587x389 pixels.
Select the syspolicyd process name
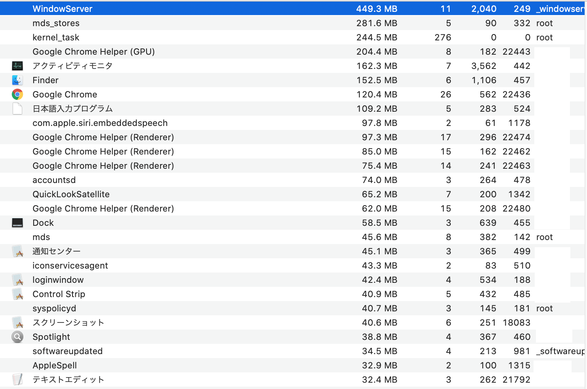click(x=54, y=308)
